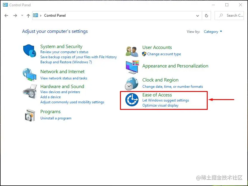Screen dimensions: 248x186
Task: Open Appearance and Personalization monitor icon
Action: [132, 67]
